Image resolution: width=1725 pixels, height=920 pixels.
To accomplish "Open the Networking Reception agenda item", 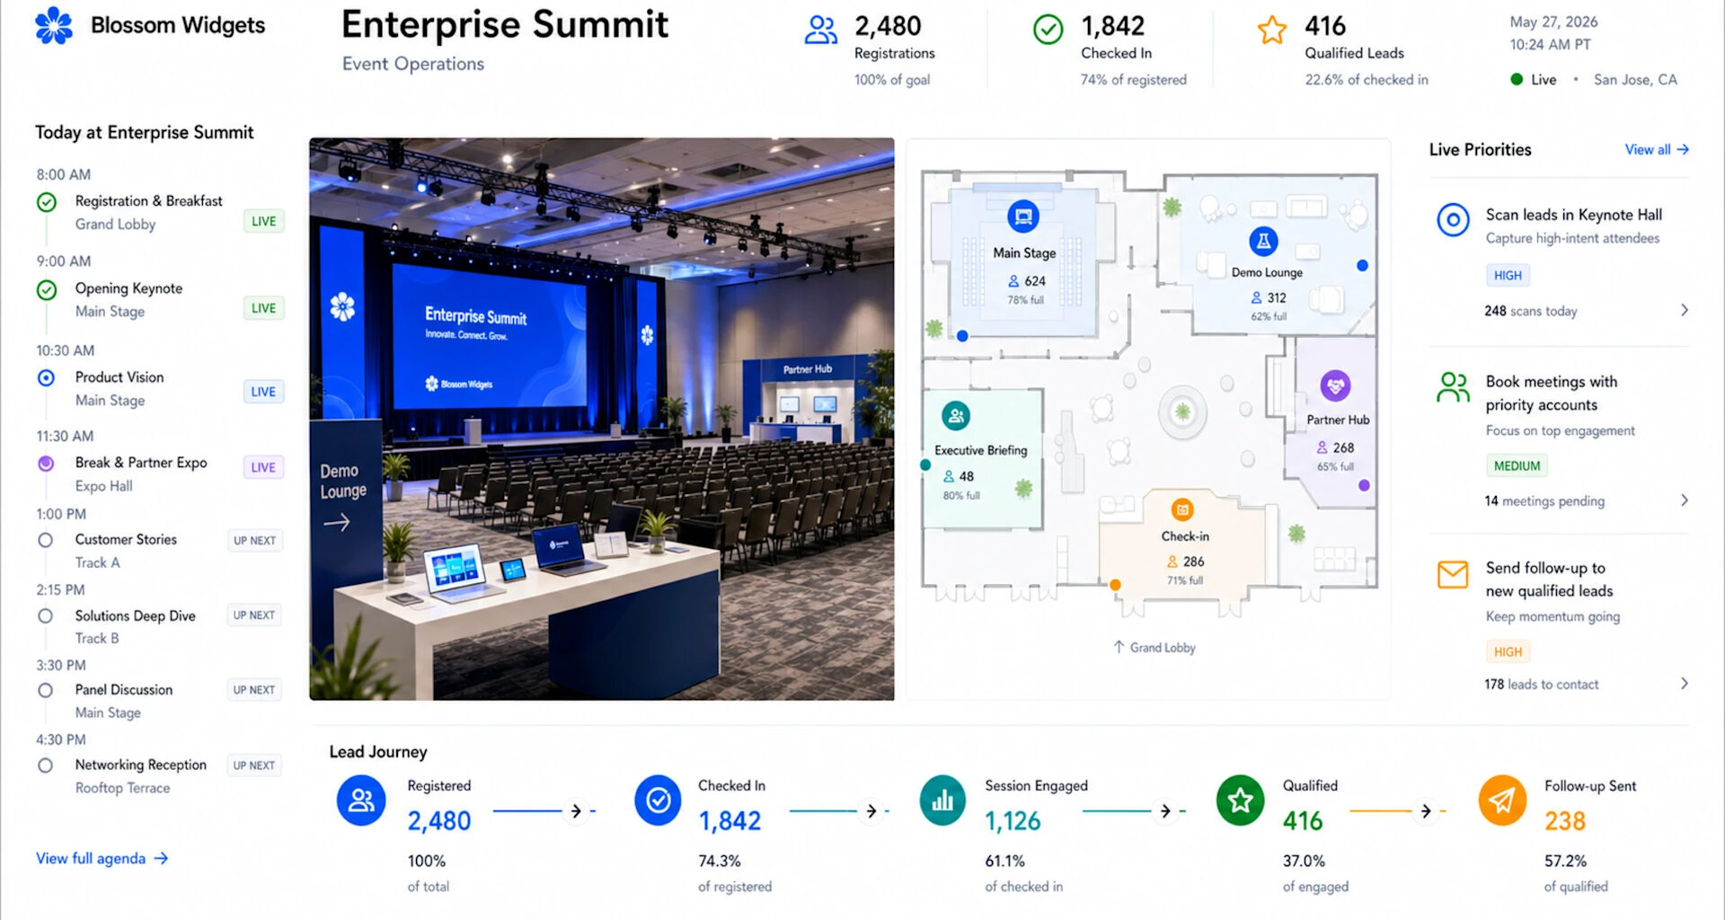I will point(160,775).
